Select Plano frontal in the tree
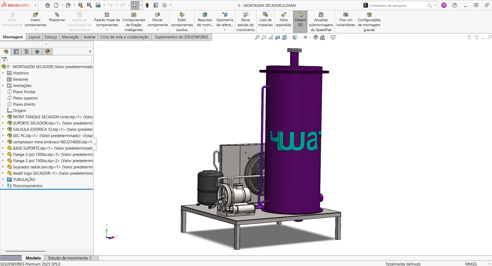492x266 pixels. tap(24, 92)
